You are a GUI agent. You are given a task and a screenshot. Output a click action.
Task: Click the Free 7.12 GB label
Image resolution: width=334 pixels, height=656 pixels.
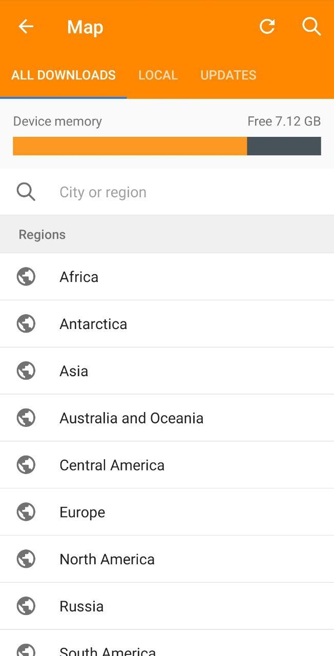284,121
